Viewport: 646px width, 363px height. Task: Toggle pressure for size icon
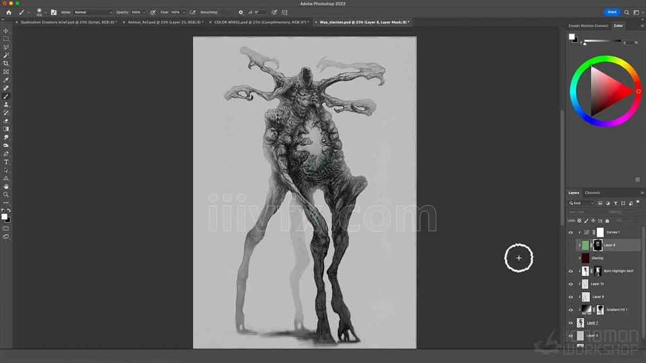pyautogui.click(x=274, y=12)
